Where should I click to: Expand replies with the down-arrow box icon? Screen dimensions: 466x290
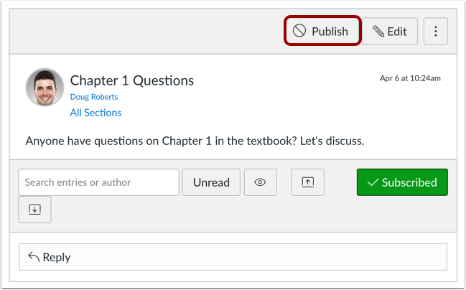[34, 209]
